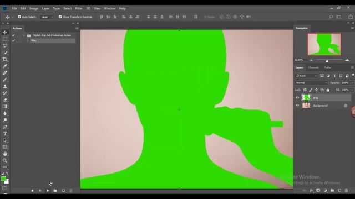Image resolution: width=355 pixels, height=199 pixels.
Task: Create new action set folder button
Action: click(55, 191)
